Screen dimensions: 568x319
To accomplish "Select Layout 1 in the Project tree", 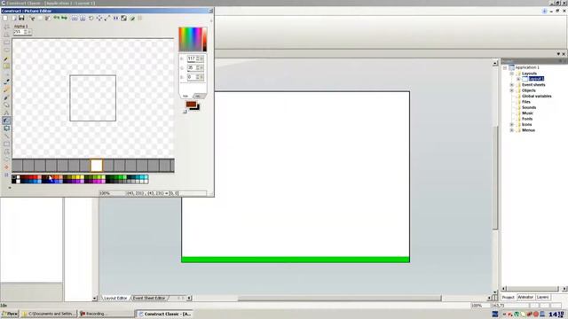I will [536, 79].
